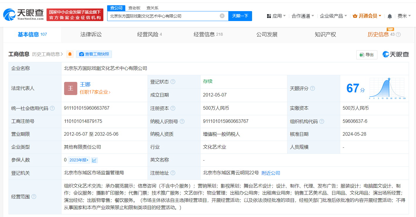Viewport: 416px width, 217px height.
Task: Click the 天眼一下 search button
Action: (x=240, y=16)
